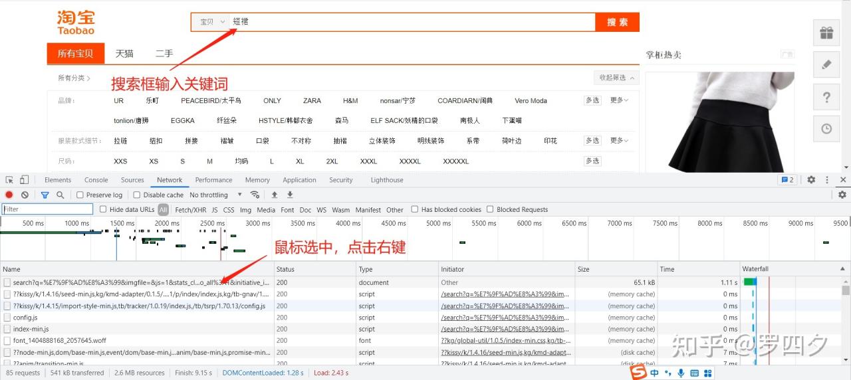The width and height of the screenshot is (851, 380).
Task: Open the Sources panel tab
Action: tap(132, 180)
